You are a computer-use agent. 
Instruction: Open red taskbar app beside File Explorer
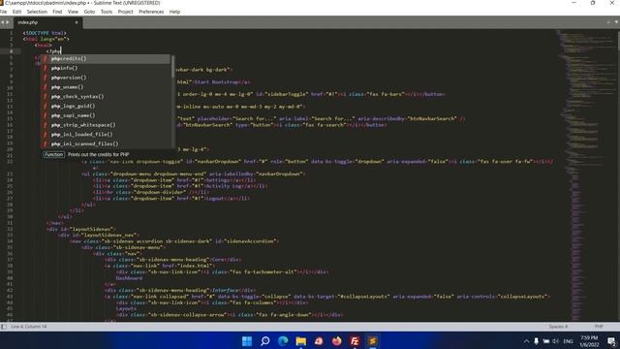pyautogui.click(x=319, y=341)
